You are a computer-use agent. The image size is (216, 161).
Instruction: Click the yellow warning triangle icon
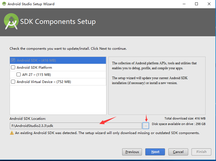click(12, 133)
